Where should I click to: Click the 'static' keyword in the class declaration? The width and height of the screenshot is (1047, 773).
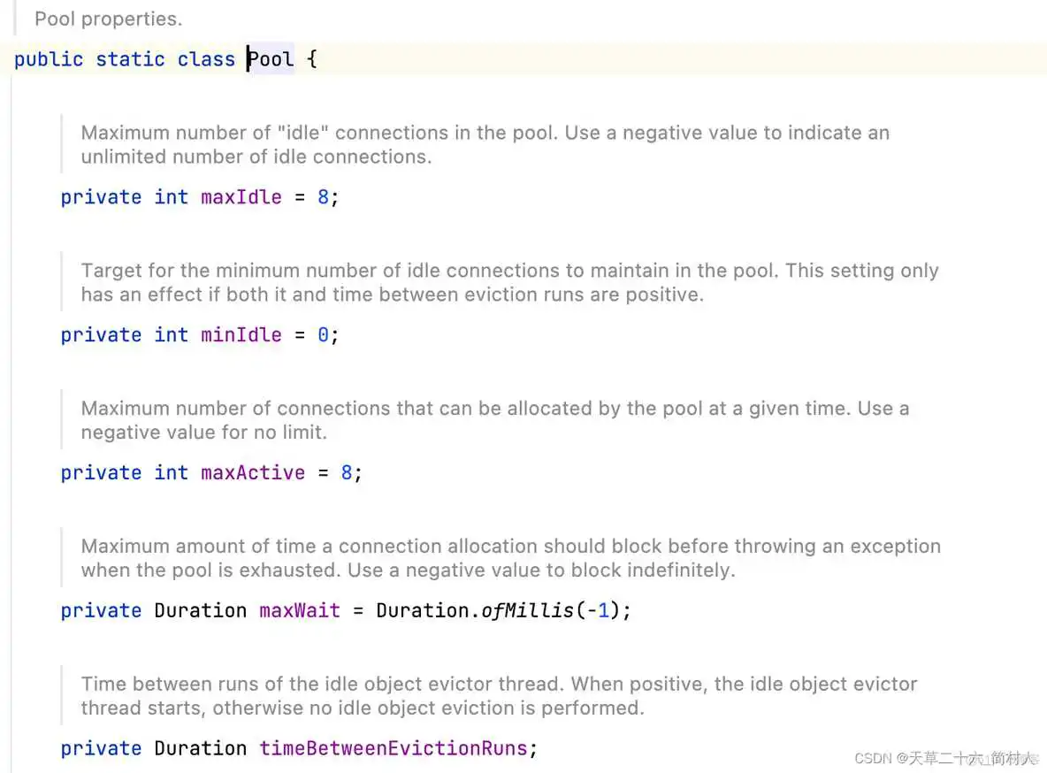[x=130, y=60]
